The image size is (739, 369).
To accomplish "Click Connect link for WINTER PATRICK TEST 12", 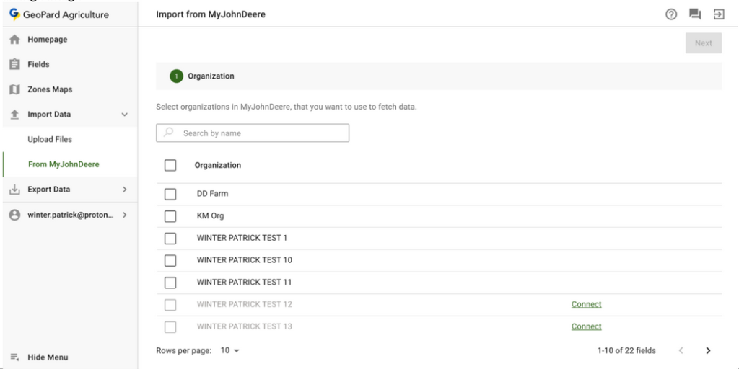I will point(586,304).
